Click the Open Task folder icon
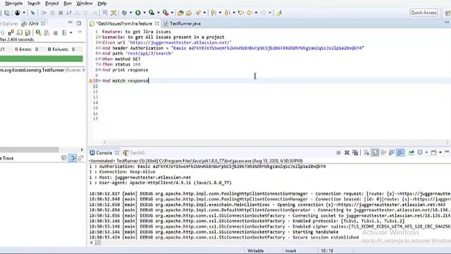 coord(189,13)
